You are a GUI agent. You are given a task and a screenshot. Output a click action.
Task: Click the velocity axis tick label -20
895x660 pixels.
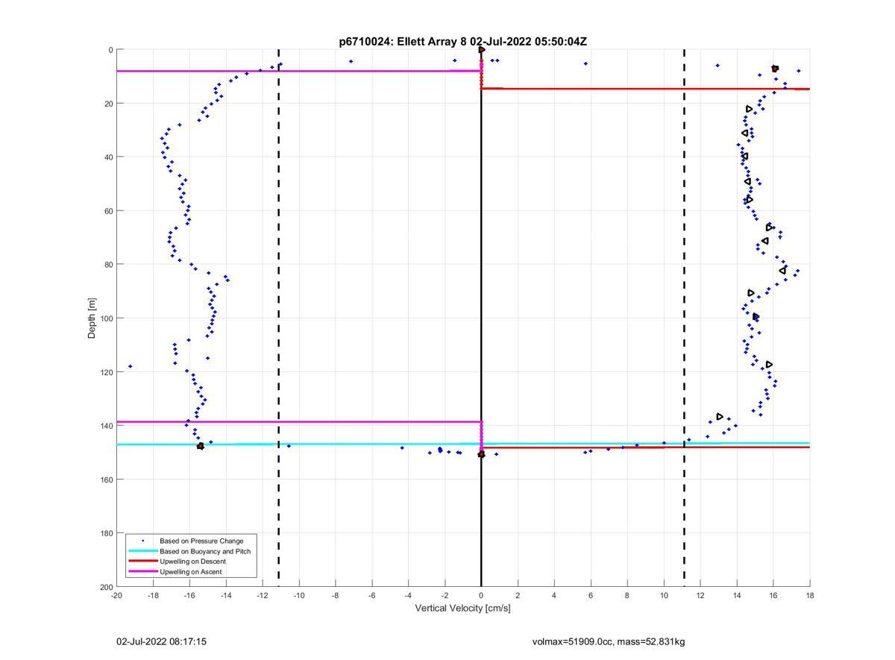pyautogui.click(x=116, y=595)
